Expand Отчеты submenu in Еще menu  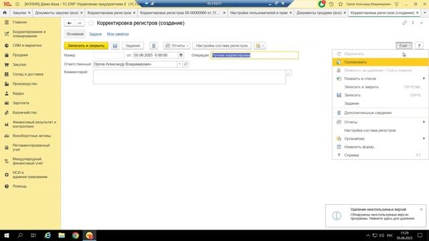pyautogui.click(x=424, y=122)
